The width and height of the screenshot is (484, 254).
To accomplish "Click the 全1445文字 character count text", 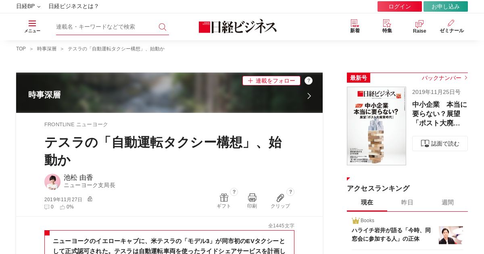I will [x=281, y=226].
